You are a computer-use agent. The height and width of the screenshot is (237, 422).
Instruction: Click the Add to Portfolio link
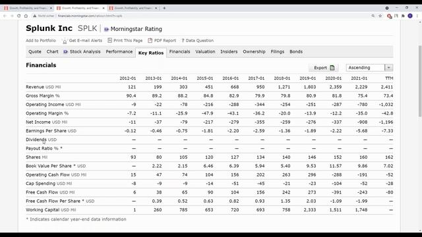41,41
